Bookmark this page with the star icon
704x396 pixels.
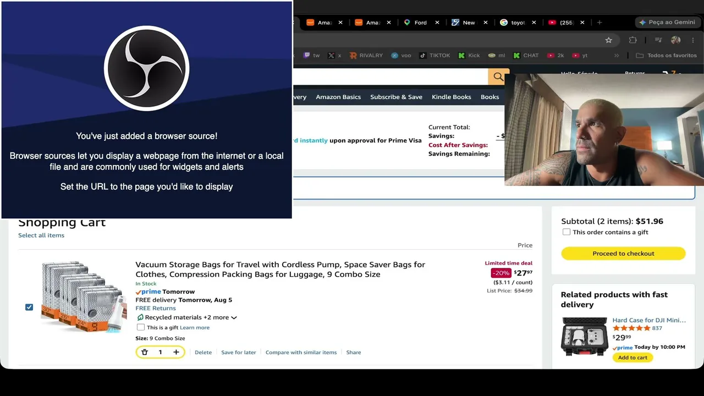coord(608,40)
